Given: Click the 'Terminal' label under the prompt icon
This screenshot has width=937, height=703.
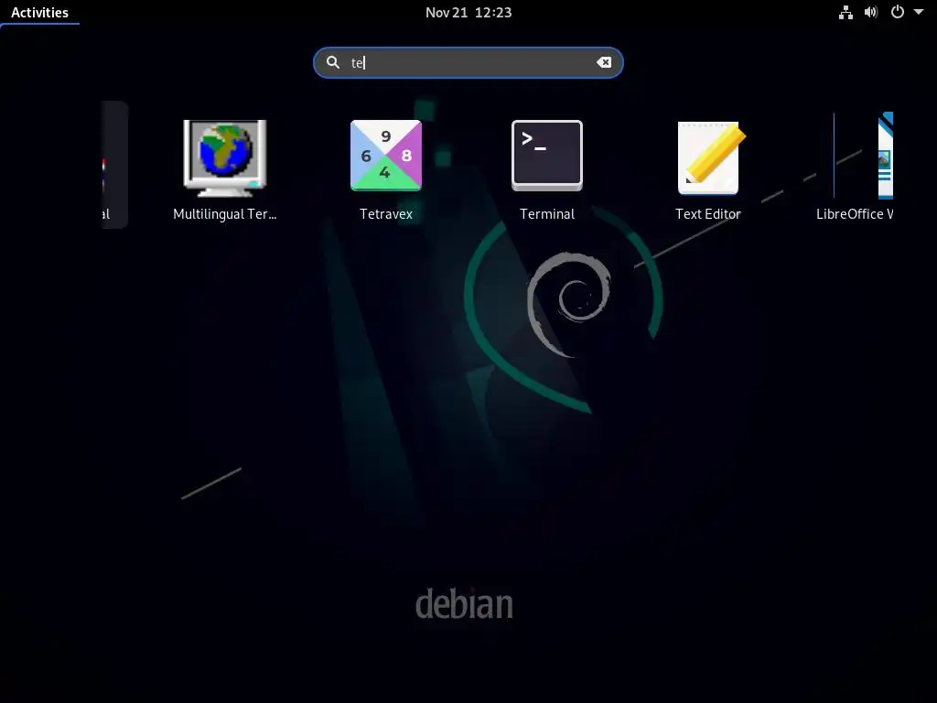Looking at the screenshot, I should point(547,214).
